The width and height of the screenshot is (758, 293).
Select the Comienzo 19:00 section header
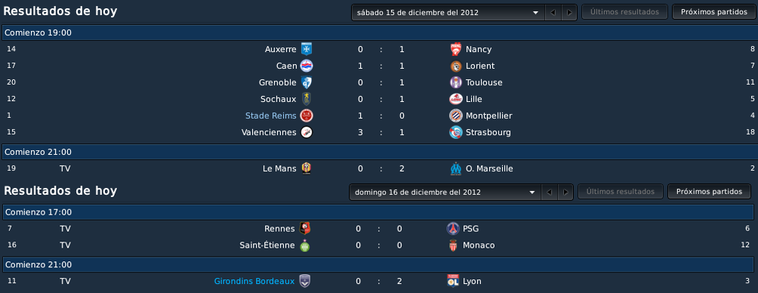(x=379, y=32)
